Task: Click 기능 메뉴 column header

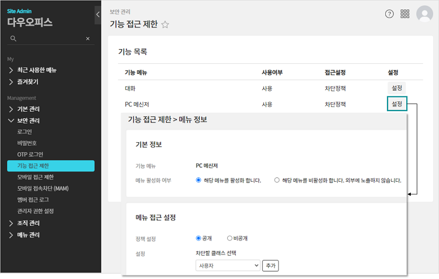Action: (x=136, y=73)
